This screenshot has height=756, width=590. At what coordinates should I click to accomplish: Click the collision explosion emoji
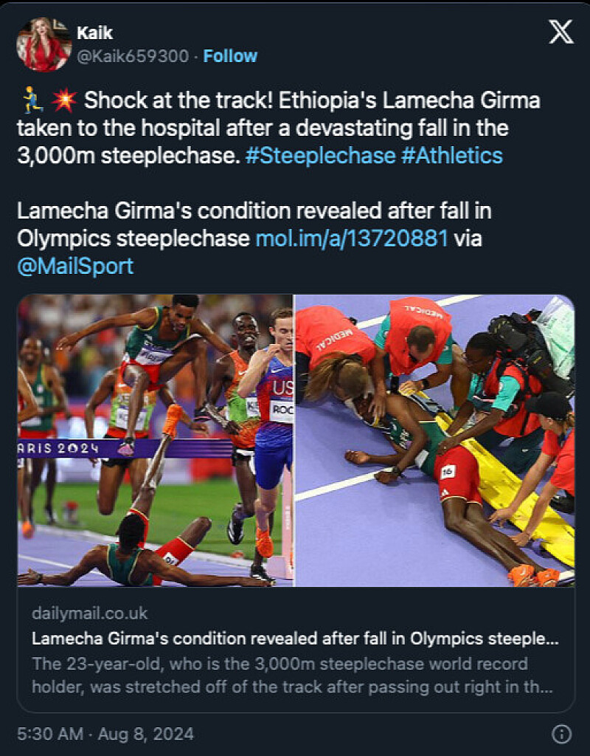pyautogui.click(x=65, y=100)
